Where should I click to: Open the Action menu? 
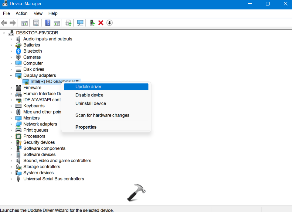click(22, 13)
